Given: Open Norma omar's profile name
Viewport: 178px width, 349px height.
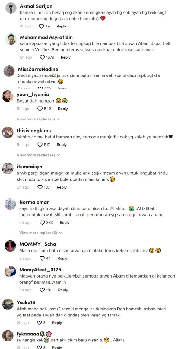Looking at the screenshot, I should click(34, 202).
